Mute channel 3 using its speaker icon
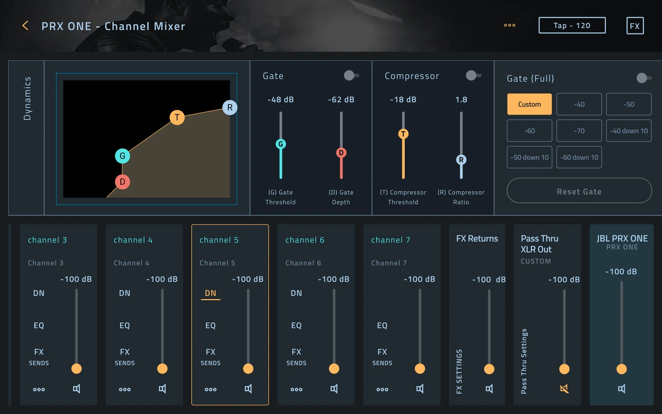 click(x=77, y=389)
